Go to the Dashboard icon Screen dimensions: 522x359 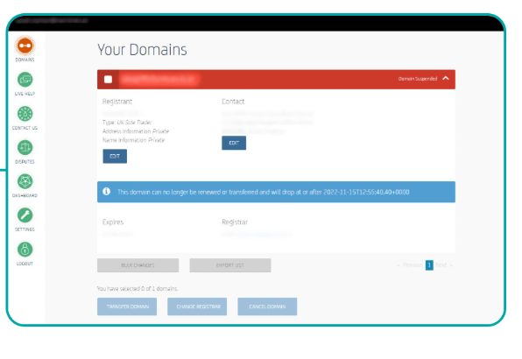tap(25, 181)
